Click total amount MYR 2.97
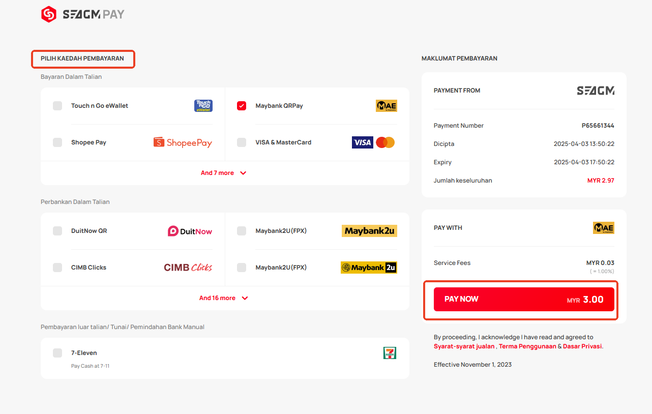The width and height of the screenshot is (652, 414). 601,181
